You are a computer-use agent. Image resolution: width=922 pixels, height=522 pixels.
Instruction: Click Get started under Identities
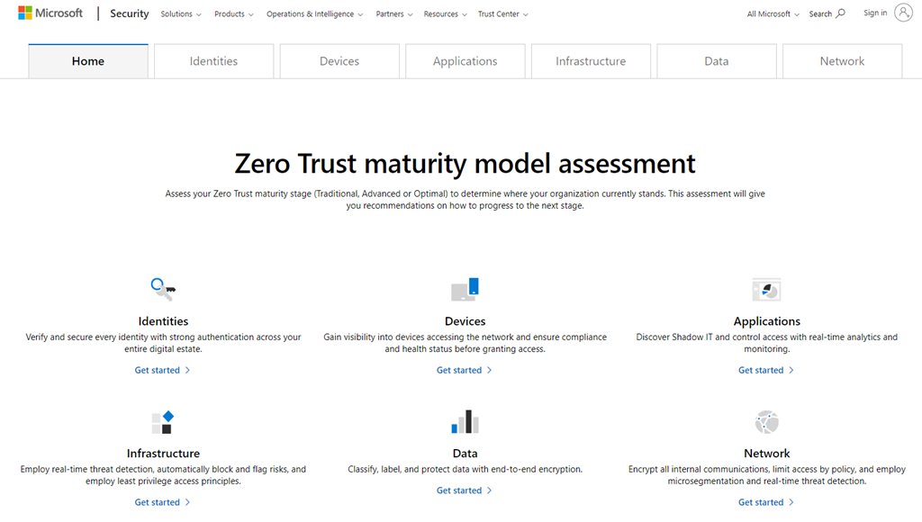162,370
